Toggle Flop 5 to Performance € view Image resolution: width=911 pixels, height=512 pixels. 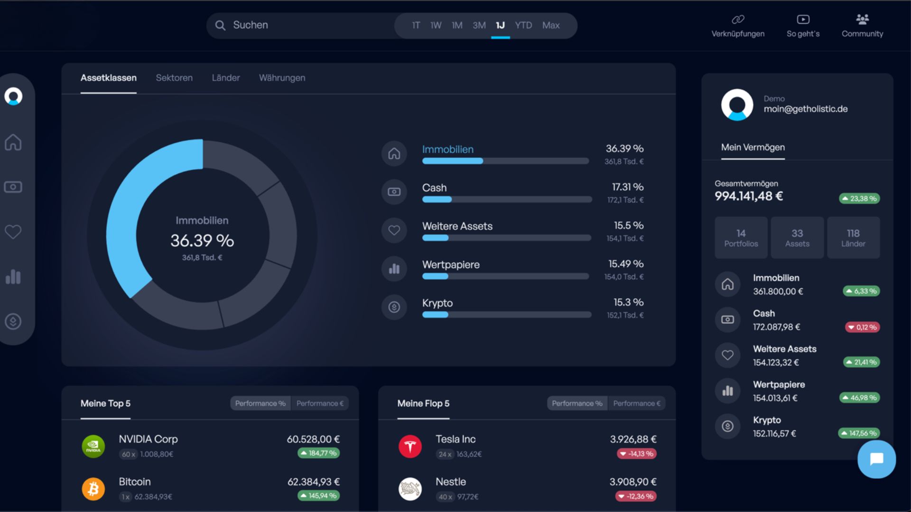636,403
